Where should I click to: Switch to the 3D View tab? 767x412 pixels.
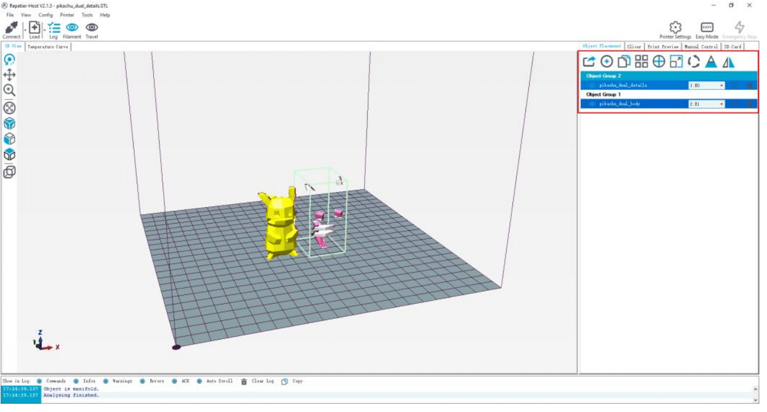click(x=13, y=46)
